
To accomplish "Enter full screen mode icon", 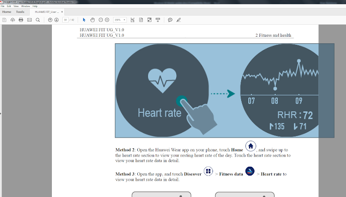I will 149,20.
